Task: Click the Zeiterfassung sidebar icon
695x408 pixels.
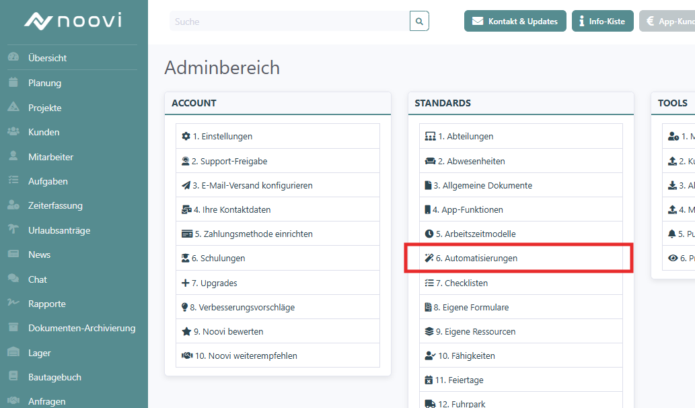Action: [13, 205]
